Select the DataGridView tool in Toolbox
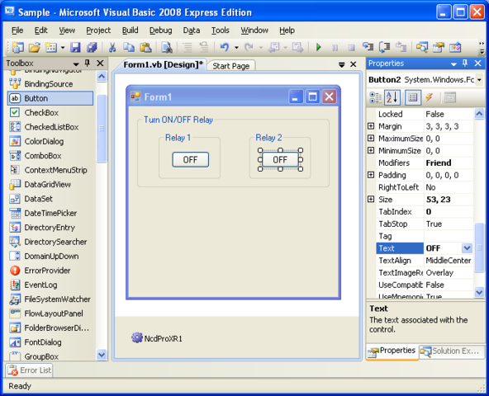 50,185
